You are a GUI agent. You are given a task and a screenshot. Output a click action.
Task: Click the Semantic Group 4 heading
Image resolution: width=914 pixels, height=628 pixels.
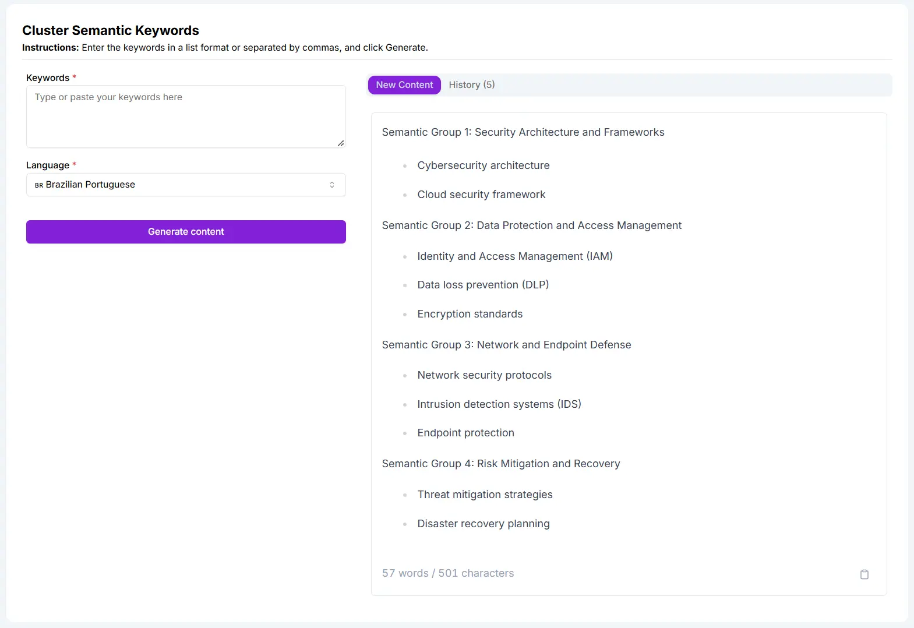501,464
